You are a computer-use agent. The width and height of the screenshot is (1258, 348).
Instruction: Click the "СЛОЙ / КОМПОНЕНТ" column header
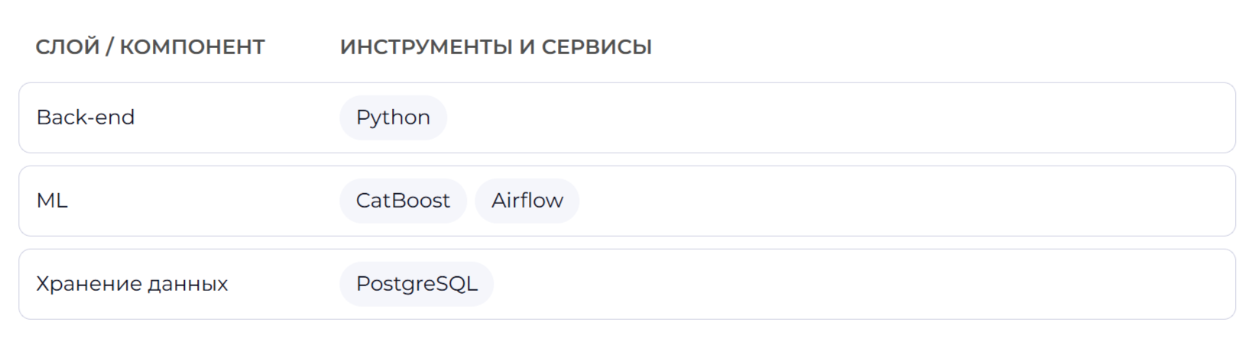pos(150,47)
